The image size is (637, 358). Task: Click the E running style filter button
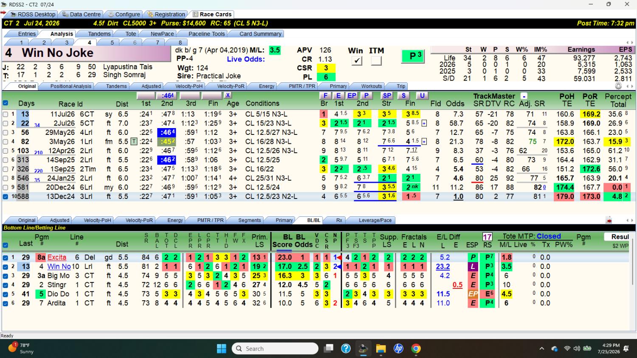(338, 95)
